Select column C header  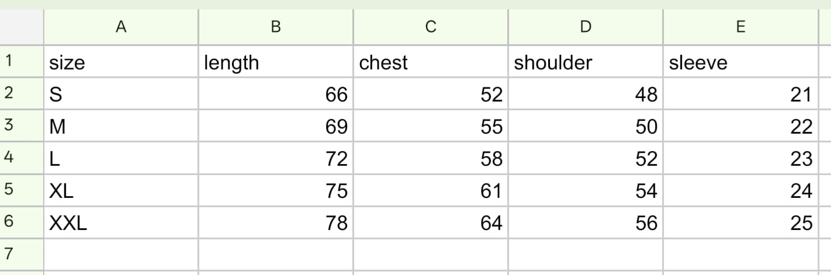point(431,27)
